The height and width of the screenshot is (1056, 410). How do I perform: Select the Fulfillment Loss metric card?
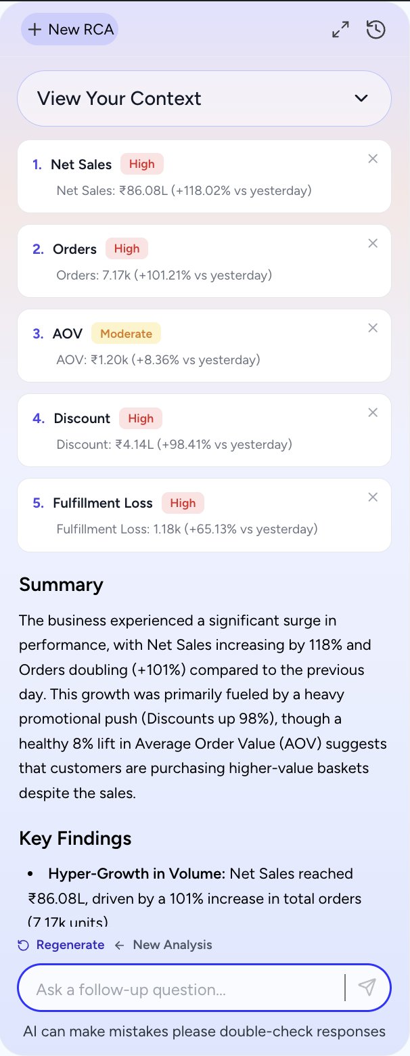pos(203,516)
